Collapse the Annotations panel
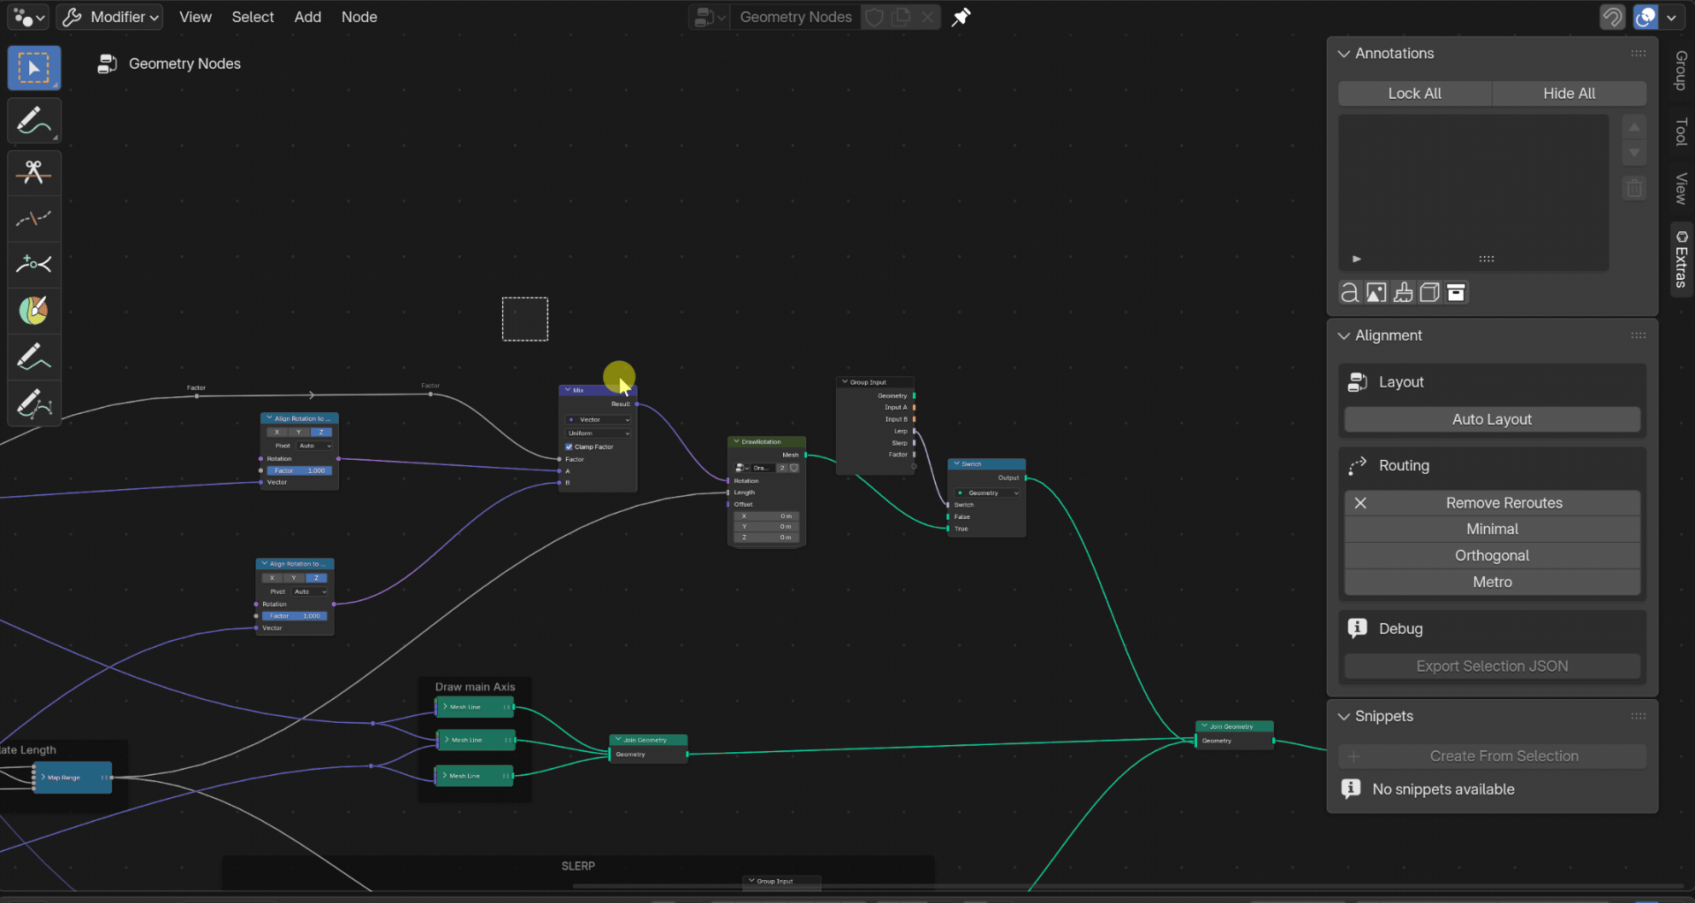Screen dimensions: 1695x903 [x=1344, y=54]
